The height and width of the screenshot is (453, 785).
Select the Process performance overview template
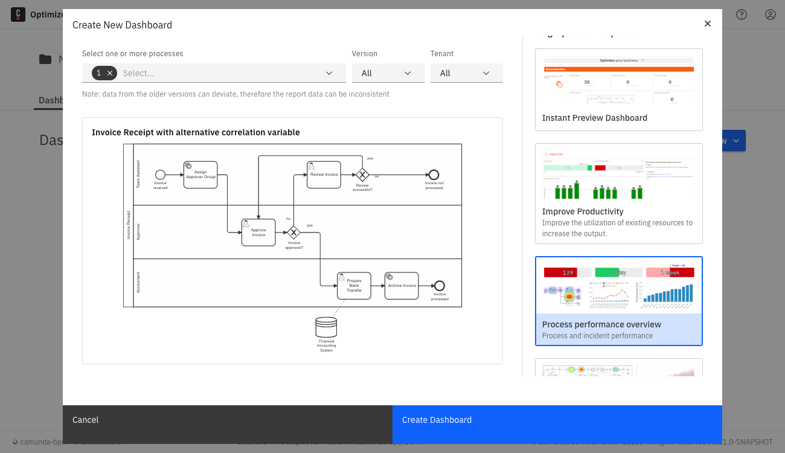click(619, 301)
